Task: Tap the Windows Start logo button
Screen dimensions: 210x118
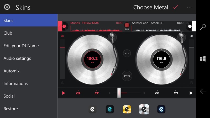Action: pos(203,59)
